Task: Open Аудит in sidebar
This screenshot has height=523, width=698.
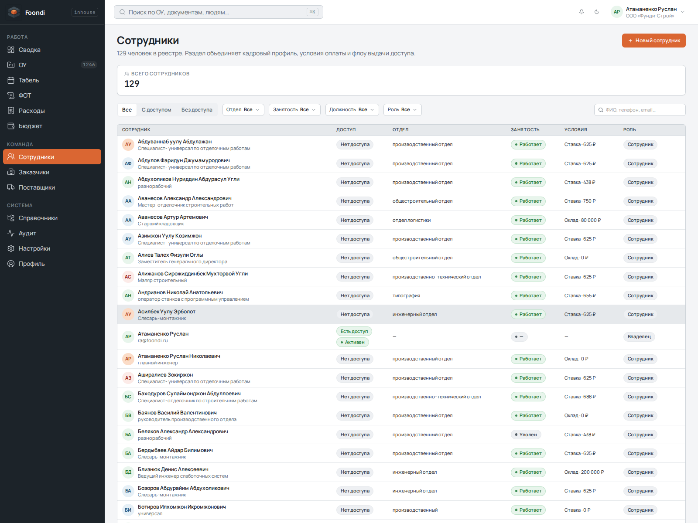Action: tap(52, 233)
